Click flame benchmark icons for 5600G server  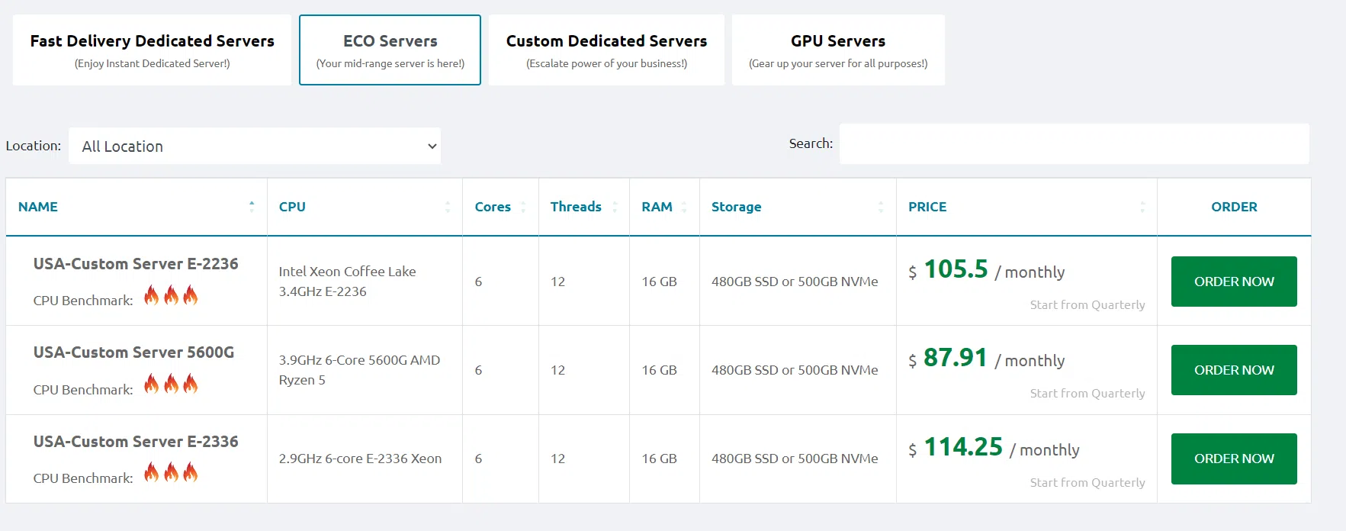[x=171, y=385]
